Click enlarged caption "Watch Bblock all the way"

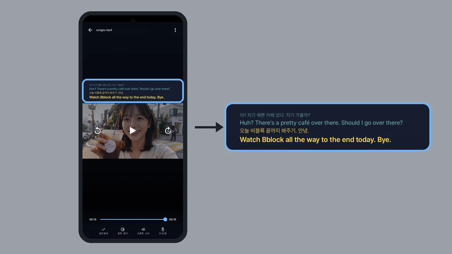click(x=280, y=140)
